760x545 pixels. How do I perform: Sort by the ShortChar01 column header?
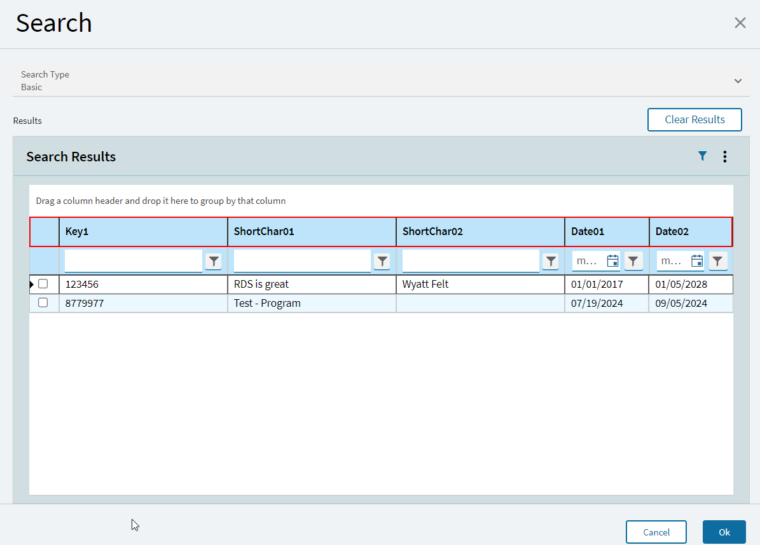click(311, 232)
